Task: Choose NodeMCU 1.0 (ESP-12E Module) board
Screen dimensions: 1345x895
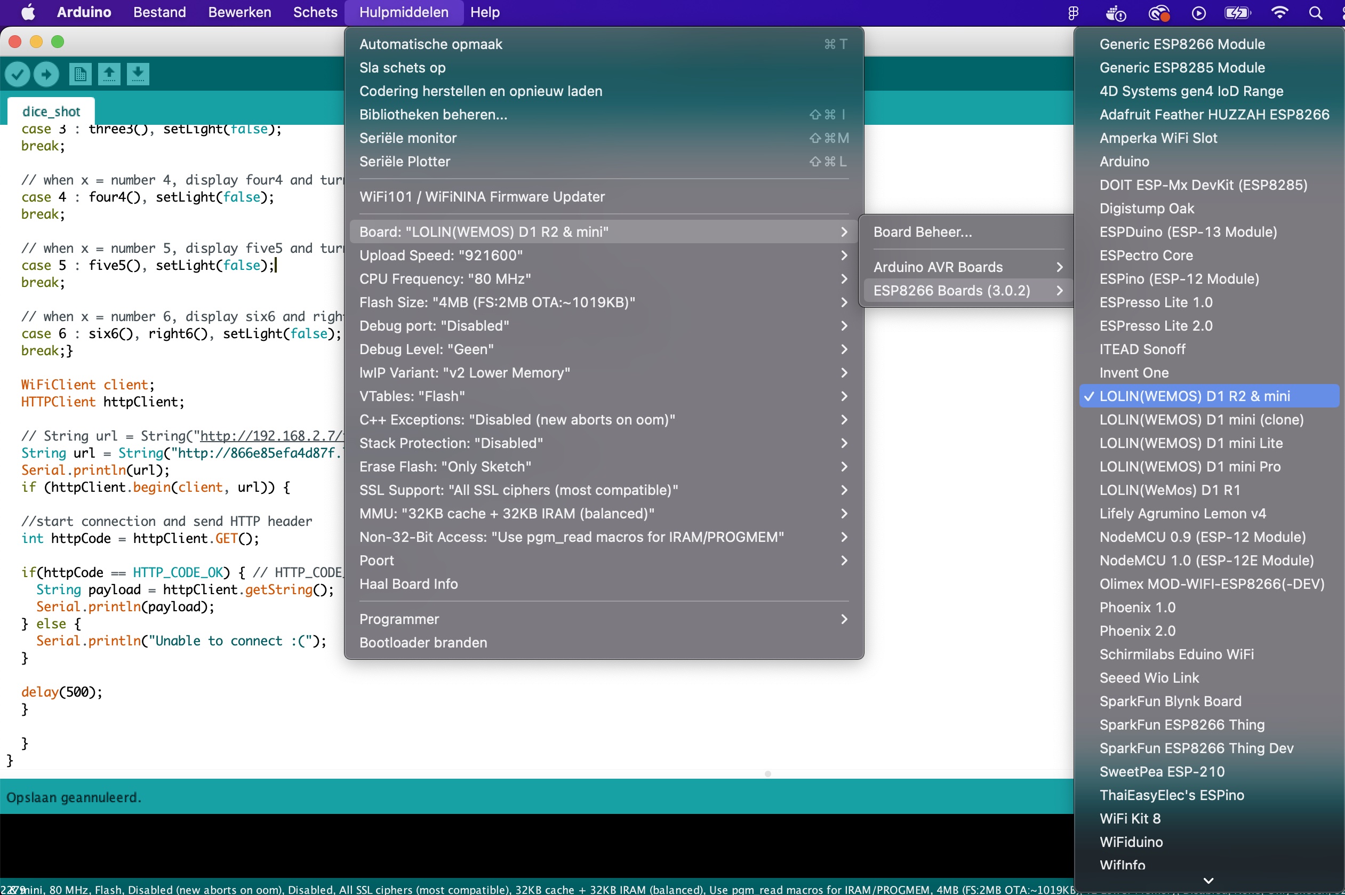Action: point(1208,561)
